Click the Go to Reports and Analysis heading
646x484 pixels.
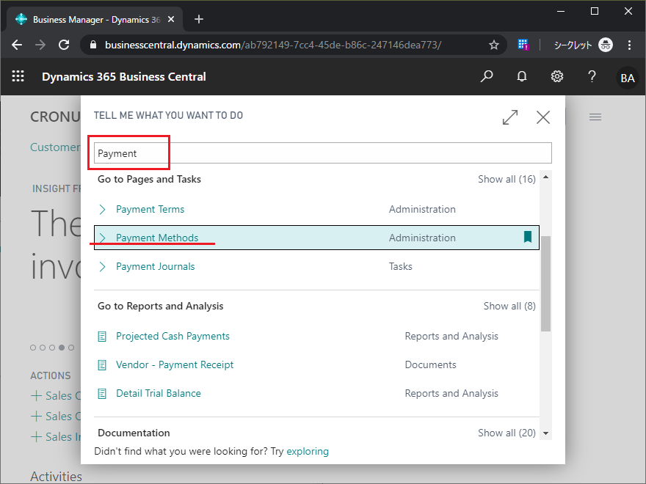160,306
